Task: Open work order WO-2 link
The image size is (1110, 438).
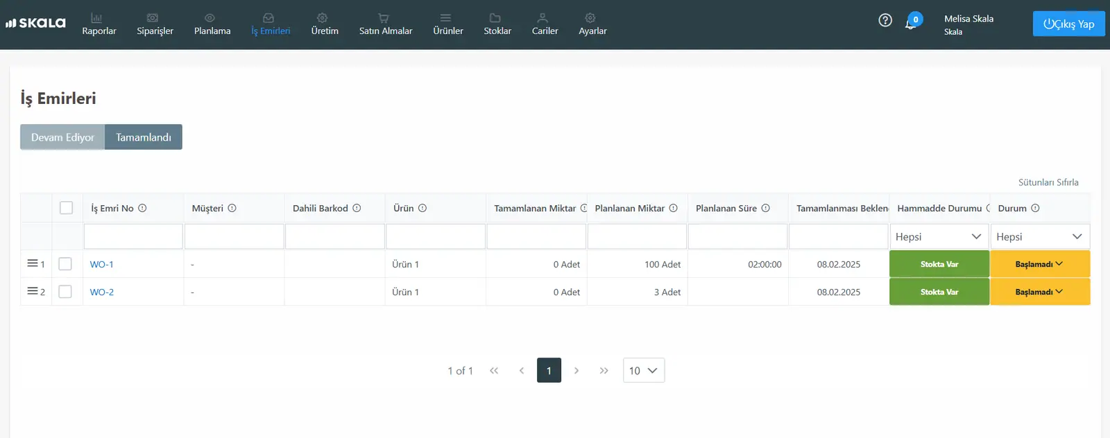Action: (x=102, y=292)
